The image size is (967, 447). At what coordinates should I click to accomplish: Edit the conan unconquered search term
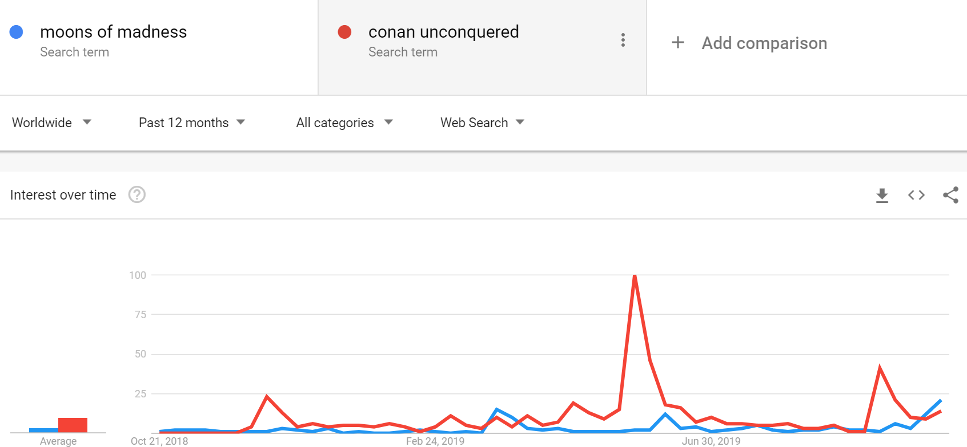(x=444, y=32)
